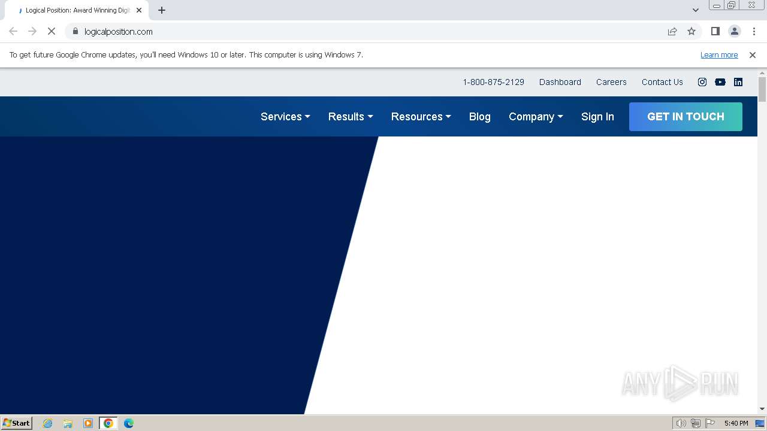
Task: Select Chrome in the taskbar
Action: (x=108, y=423)
